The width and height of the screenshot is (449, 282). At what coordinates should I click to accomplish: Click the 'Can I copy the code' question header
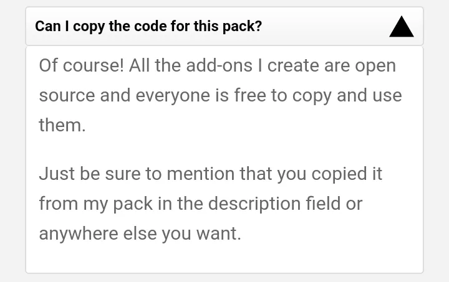[224, 26]
